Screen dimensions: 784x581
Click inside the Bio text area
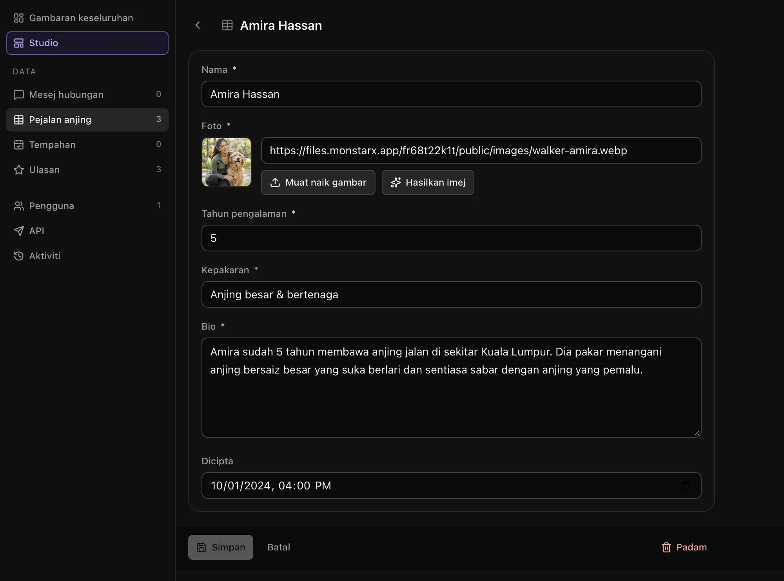(x=452, y=388)
